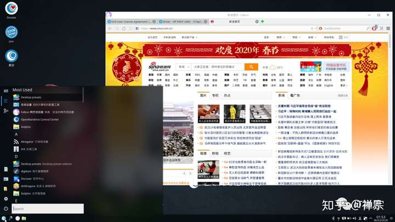Open the battery indicator in system tray
The height and width of the screenshot is (222, 395).
[349, 218]
